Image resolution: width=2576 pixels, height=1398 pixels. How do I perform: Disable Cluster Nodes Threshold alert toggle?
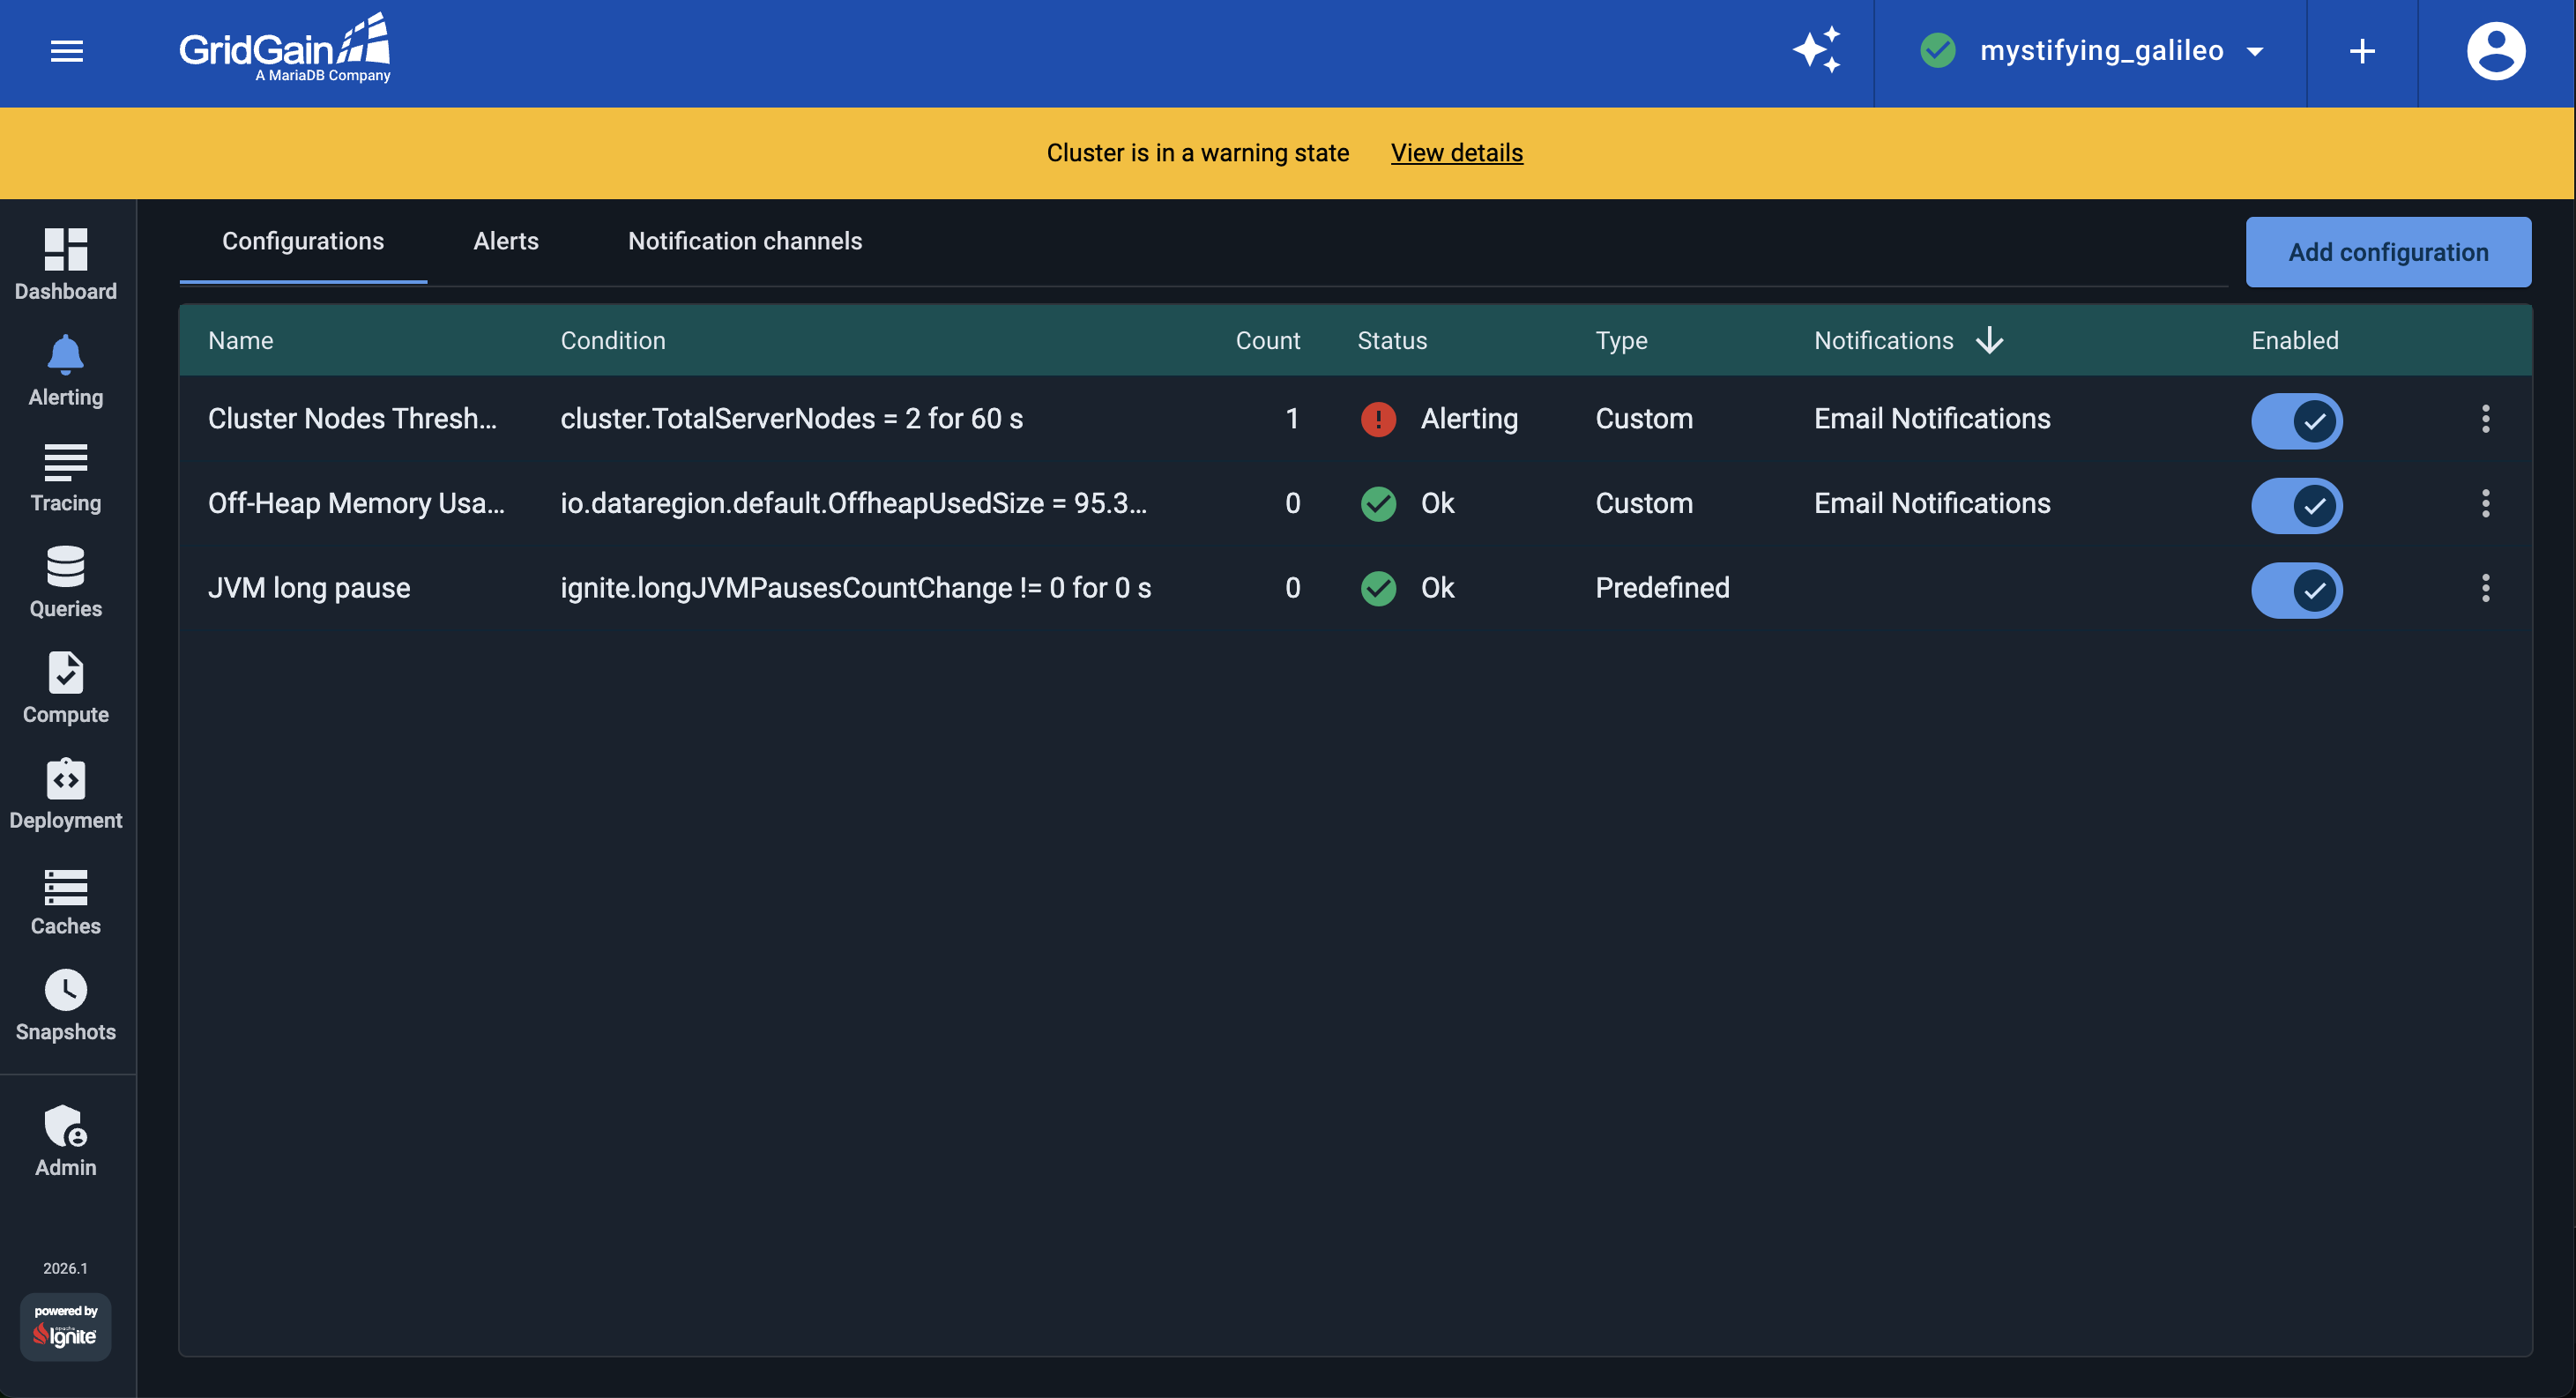(x=2296, y=420)
